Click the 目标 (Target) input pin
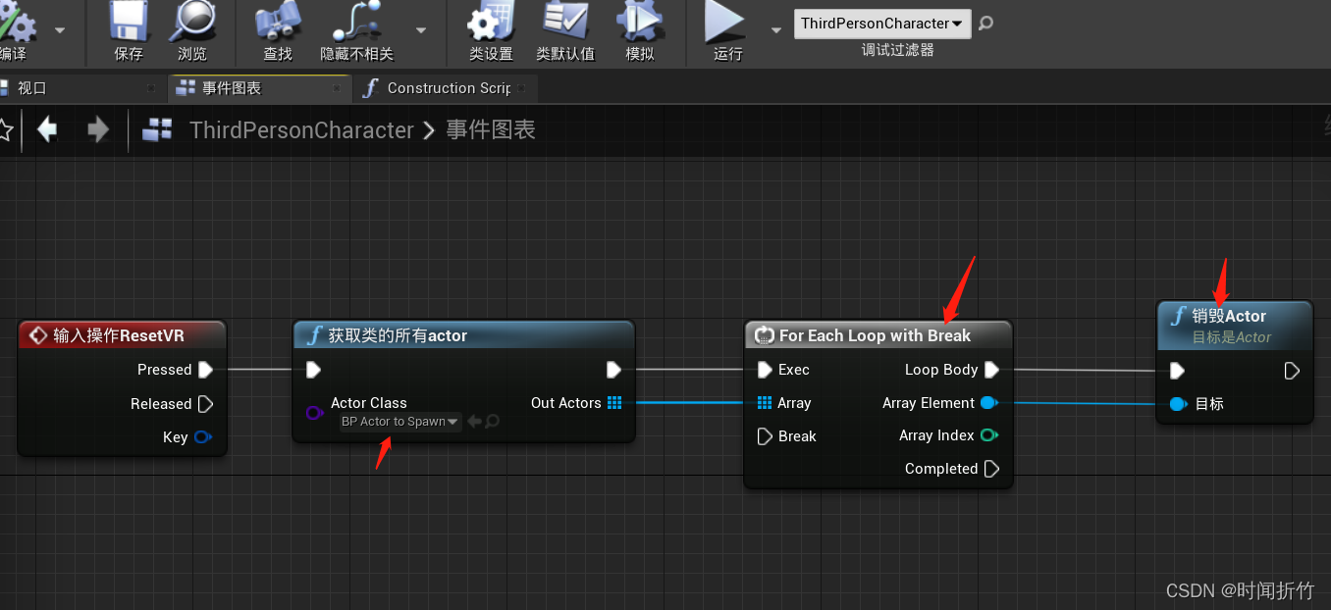 point(1178,404)
